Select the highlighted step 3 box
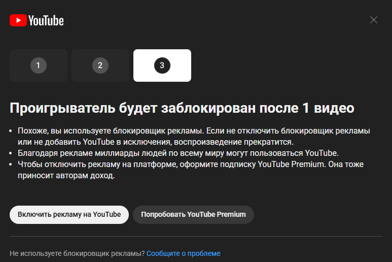This screenshot has height=262, width=392. [x=162, y=65]
